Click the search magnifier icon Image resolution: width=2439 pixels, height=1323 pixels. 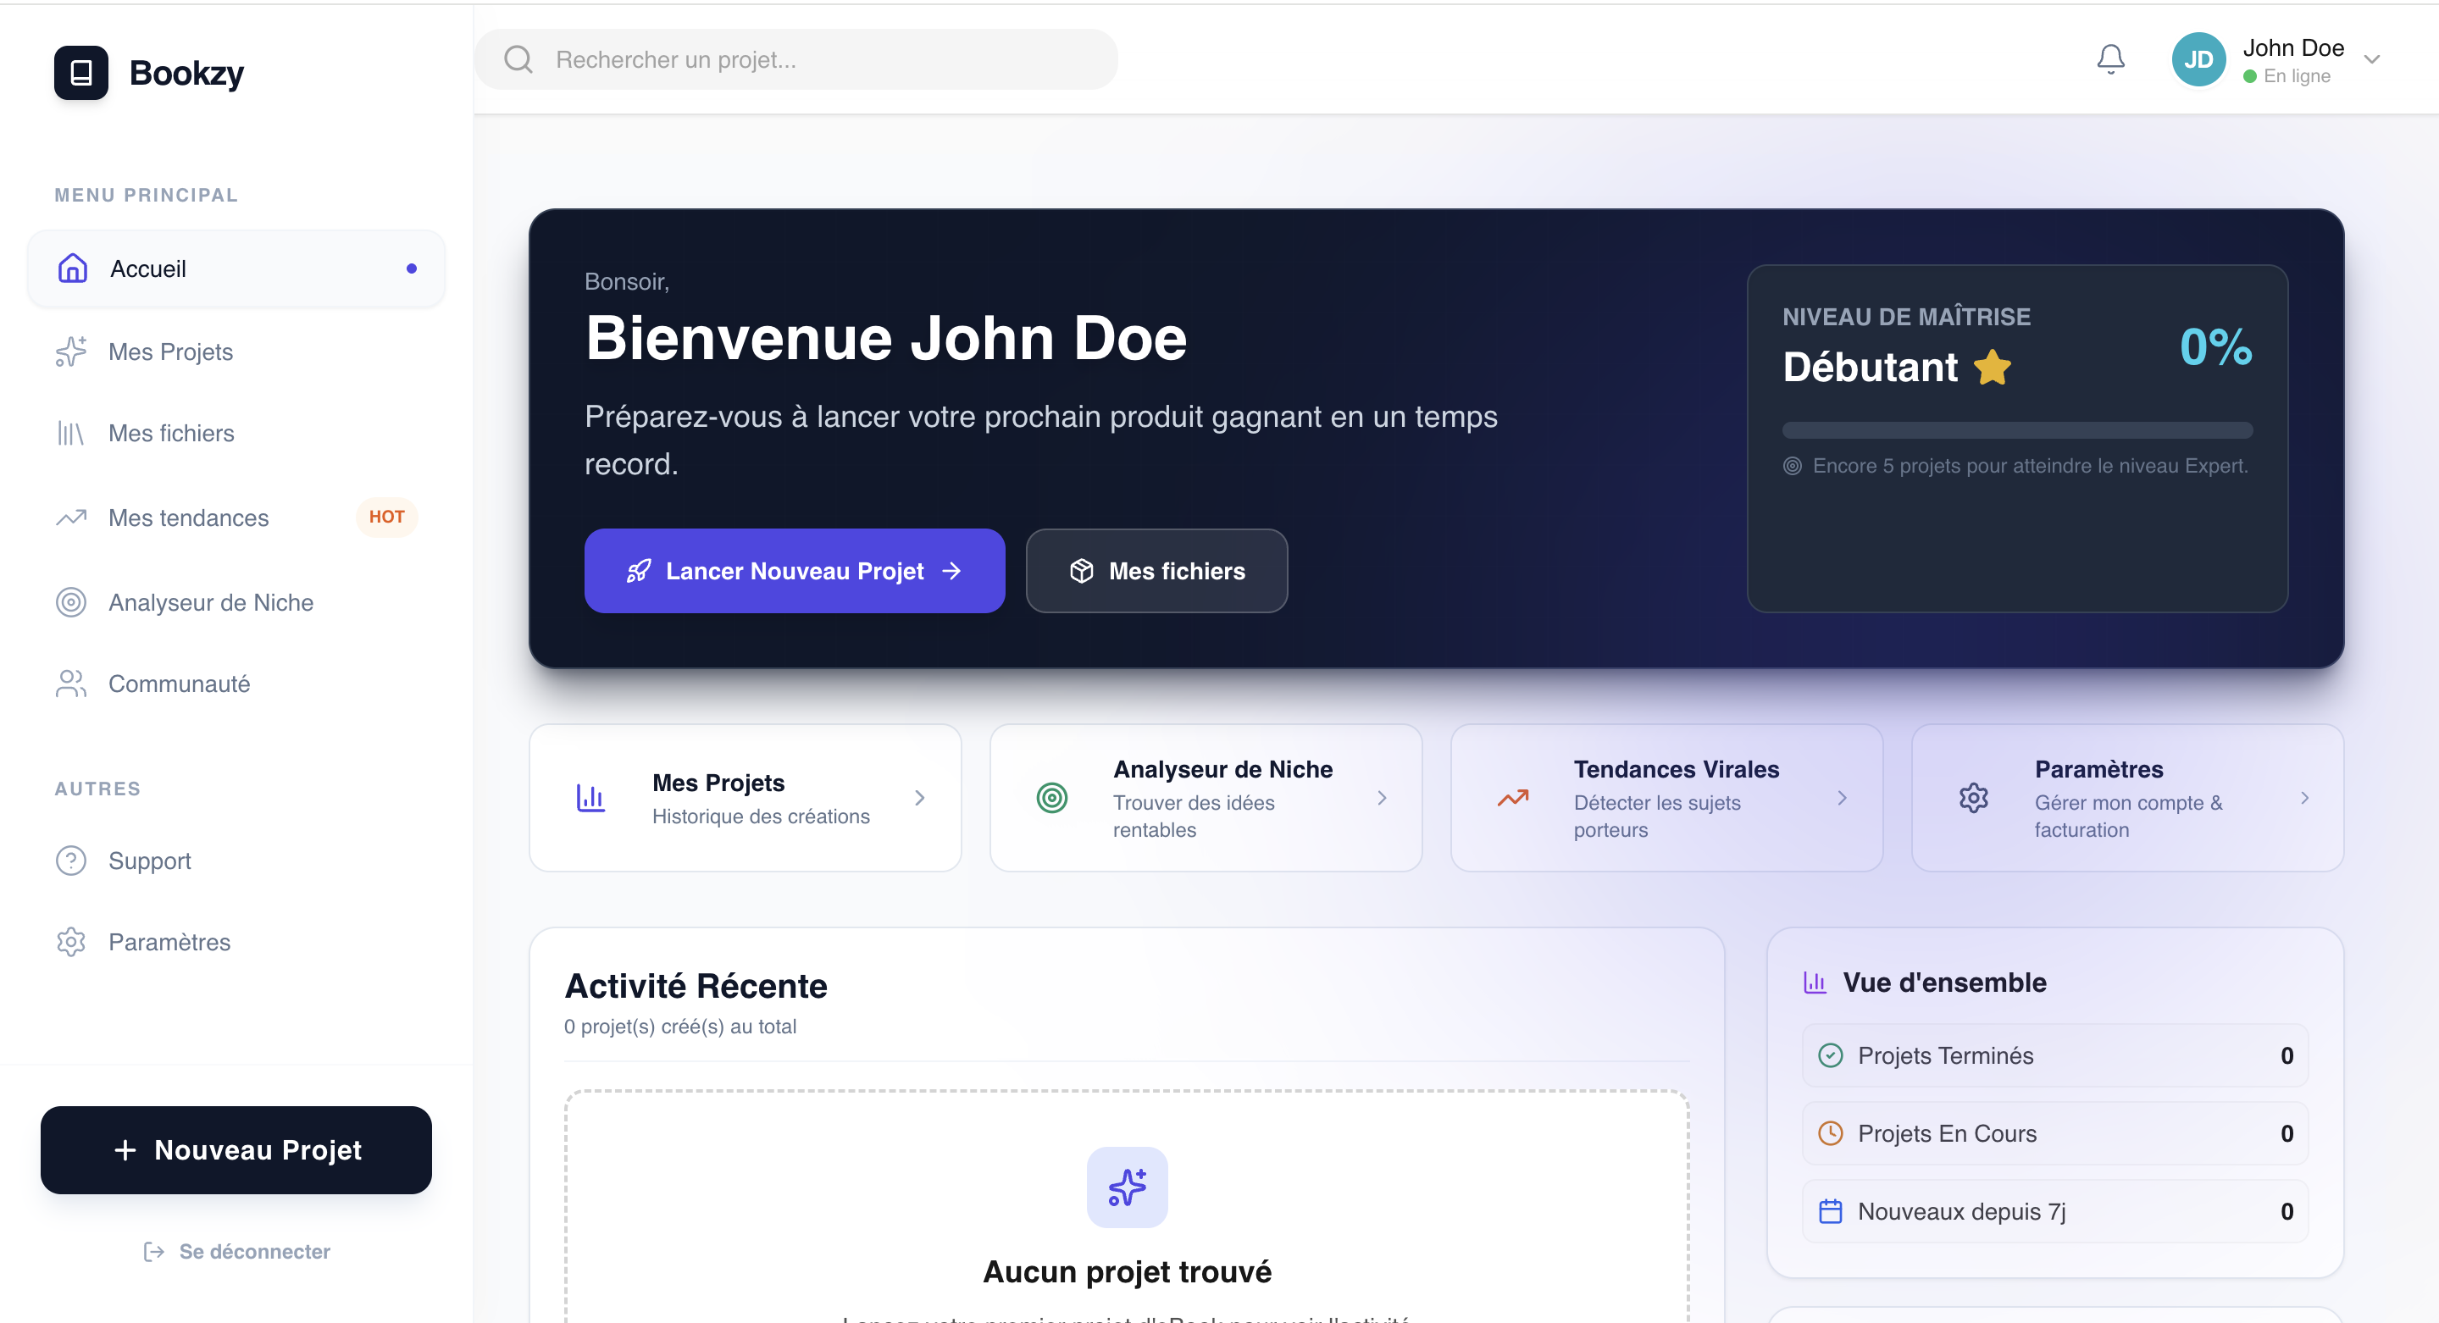(518, 59)
